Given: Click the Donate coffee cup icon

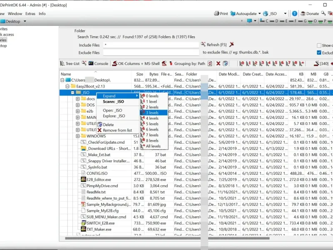Looking at the screenshot, I should click(303, 14).
